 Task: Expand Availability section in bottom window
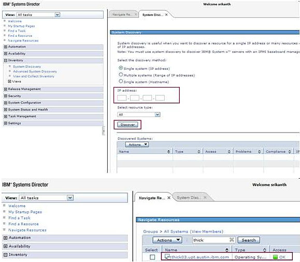coord(6,246)
